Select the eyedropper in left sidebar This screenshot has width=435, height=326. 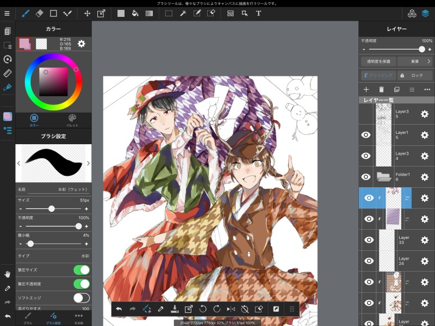[7, 288]
